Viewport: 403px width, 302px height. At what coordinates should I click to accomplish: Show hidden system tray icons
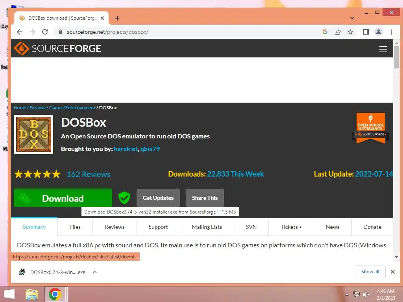347,295
